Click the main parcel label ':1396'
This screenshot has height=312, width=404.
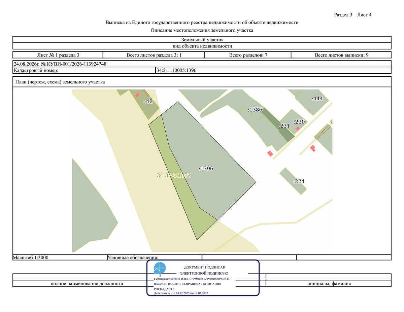(206, 168)
